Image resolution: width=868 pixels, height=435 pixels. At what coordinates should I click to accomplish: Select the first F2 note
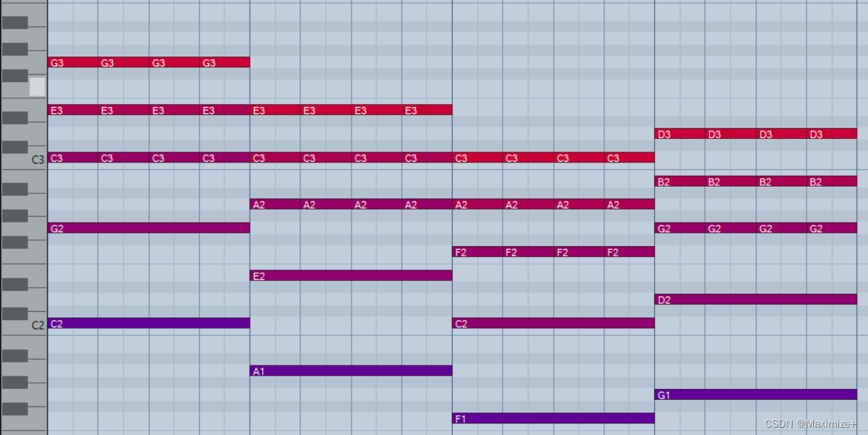(478, 252)
